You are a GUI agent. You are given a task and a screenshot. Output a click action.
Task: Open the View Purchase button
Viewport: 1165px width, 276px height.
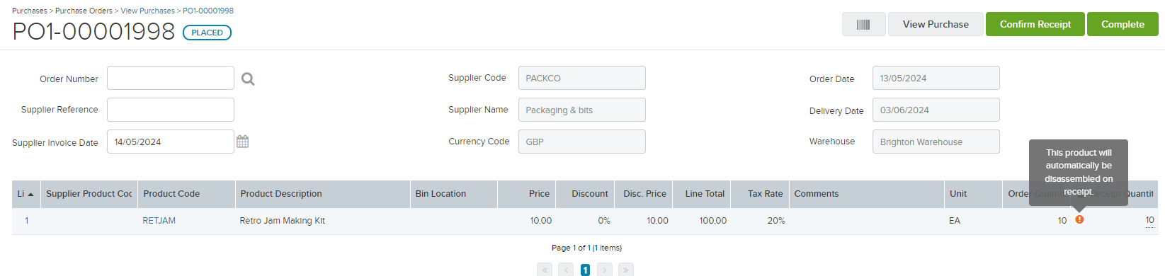click(x=936, y=24)
